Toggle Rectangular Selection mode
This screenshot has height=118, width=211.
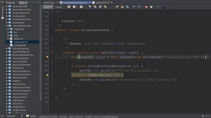click(x=110, y=7)
